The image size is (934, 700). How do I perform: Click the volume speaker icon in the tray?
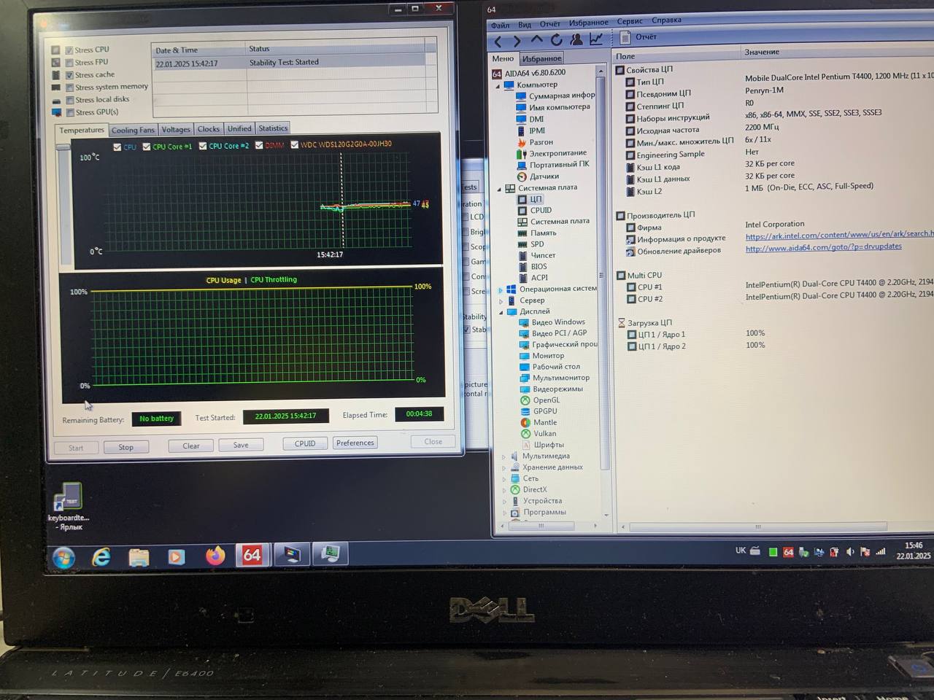(x=849, y=551)
